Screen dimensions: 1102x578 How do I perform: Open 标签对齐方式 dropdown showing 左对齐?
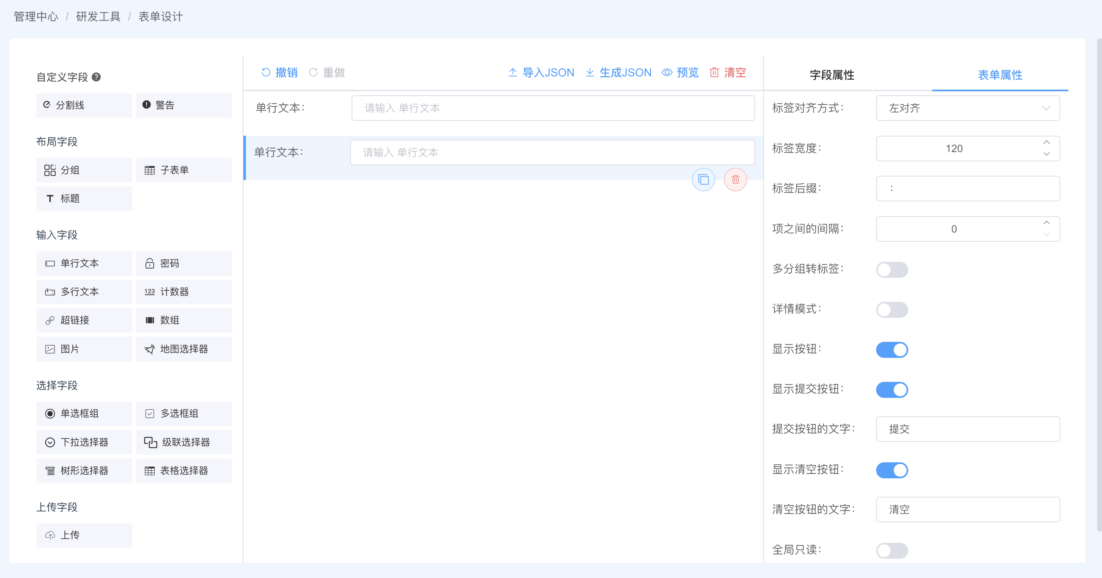tap(968, 108)
